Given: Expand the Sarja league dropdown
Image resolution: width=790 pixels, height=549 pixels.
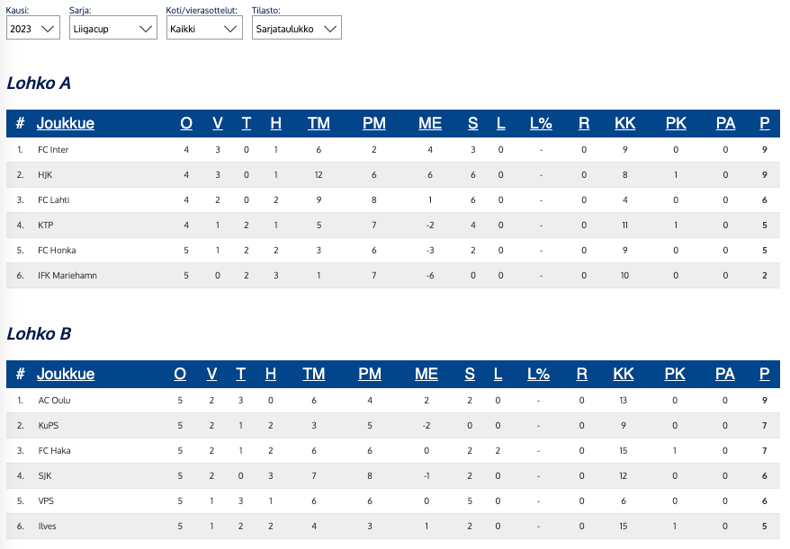Looking at the screenshot, I should [113, 29].
